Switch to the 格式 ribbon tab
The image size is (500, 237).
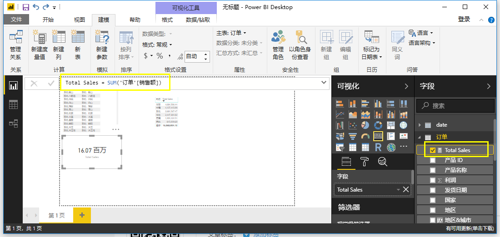pyautogui.click(x=167, y=20)
